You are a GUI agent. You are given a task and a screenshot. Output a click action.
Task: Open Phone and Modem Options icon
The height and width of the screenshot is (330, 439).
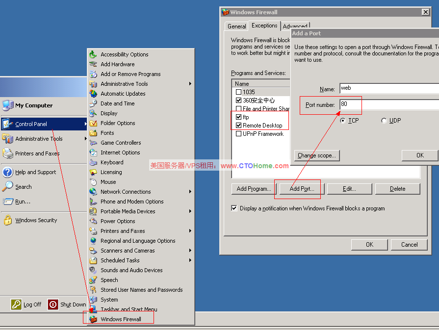pyautogui.click(x=93, y=201)
